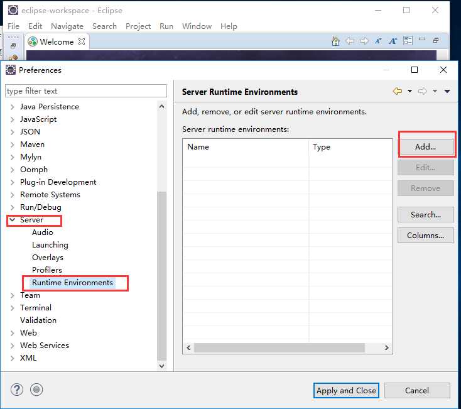The width and height of the screenshot is (461, 409).
Task: Open the Window menu
Action: (197, 26)
